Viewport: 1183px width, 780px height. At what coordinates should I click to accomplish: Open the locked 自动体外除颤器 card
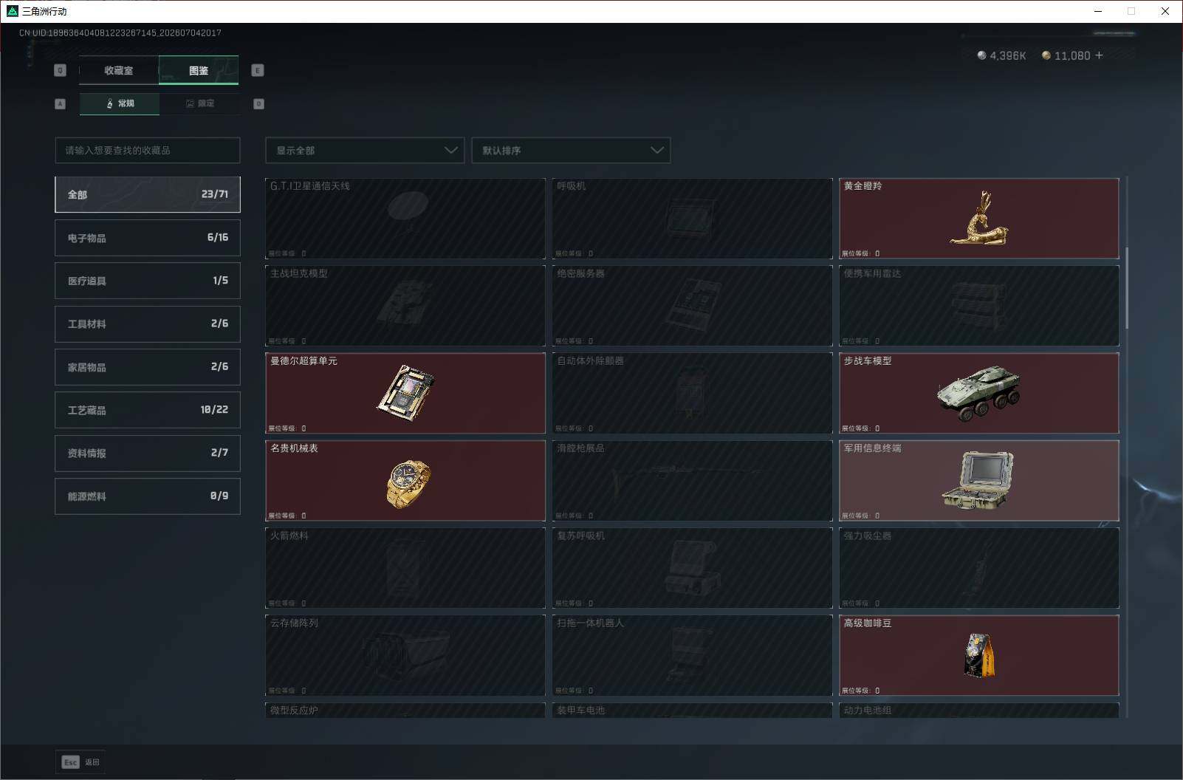pos(692,393)
